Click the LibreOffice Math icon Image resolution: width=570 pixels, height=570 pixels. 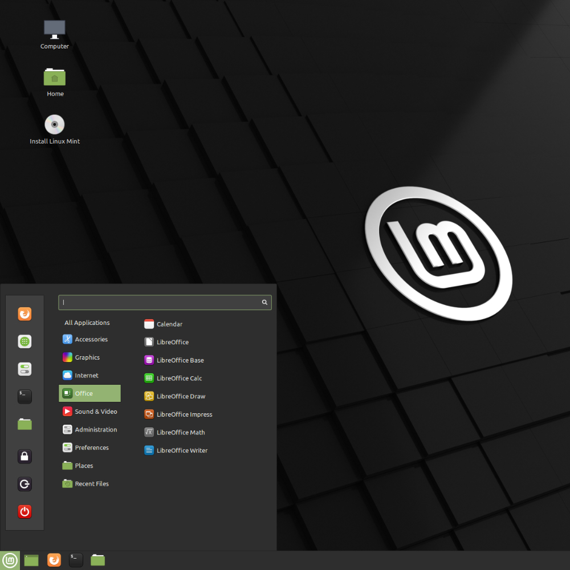[149, 432]
